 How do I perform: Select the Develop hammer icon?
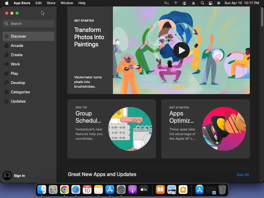6,82
